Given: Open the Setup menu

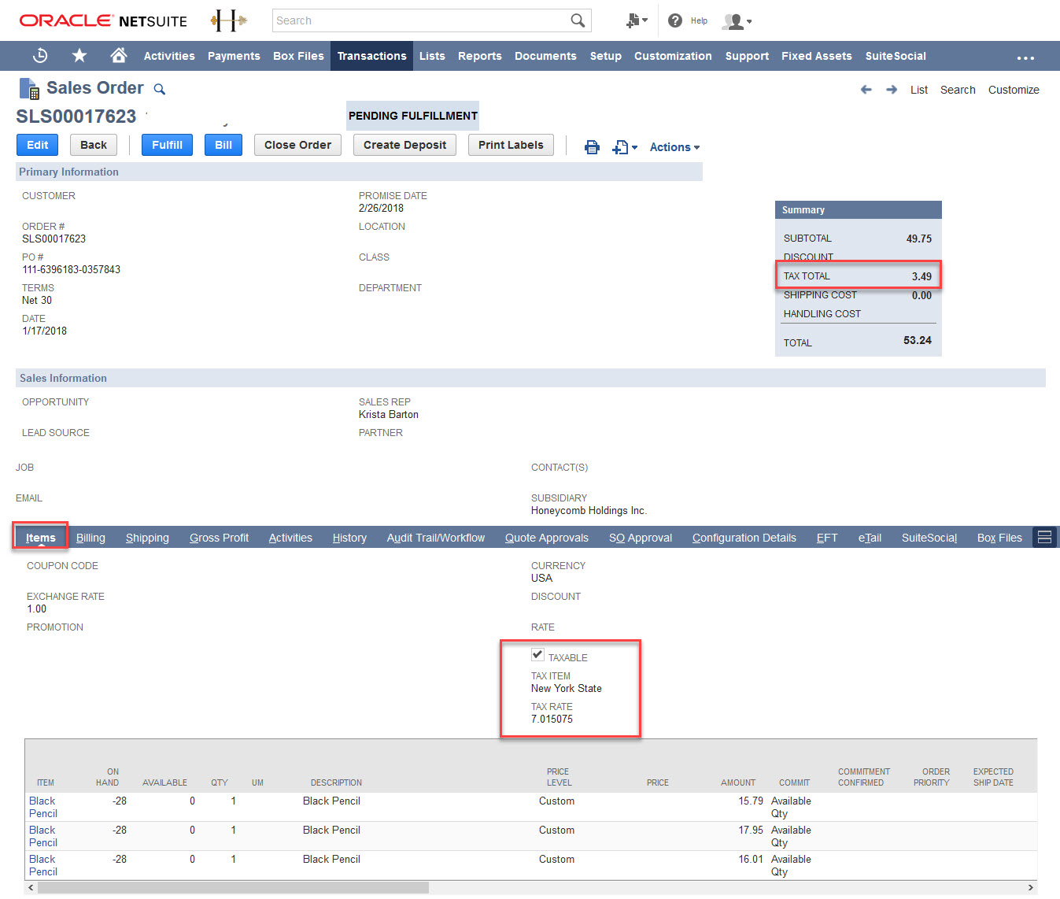Looking at the screenshot, I should click(x=606, y=56).
